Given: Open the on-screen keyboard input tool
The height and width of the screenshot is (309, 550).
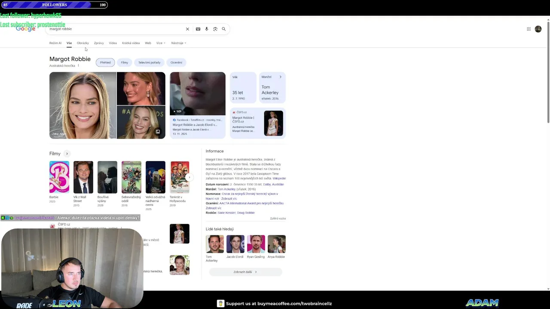Looking at the screenshot, I should click(x=198, y=29).
